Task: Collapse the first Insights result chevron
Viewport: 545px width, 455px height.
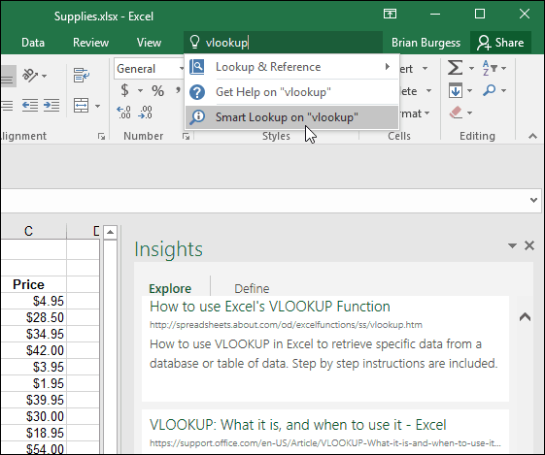Action: 525,316
